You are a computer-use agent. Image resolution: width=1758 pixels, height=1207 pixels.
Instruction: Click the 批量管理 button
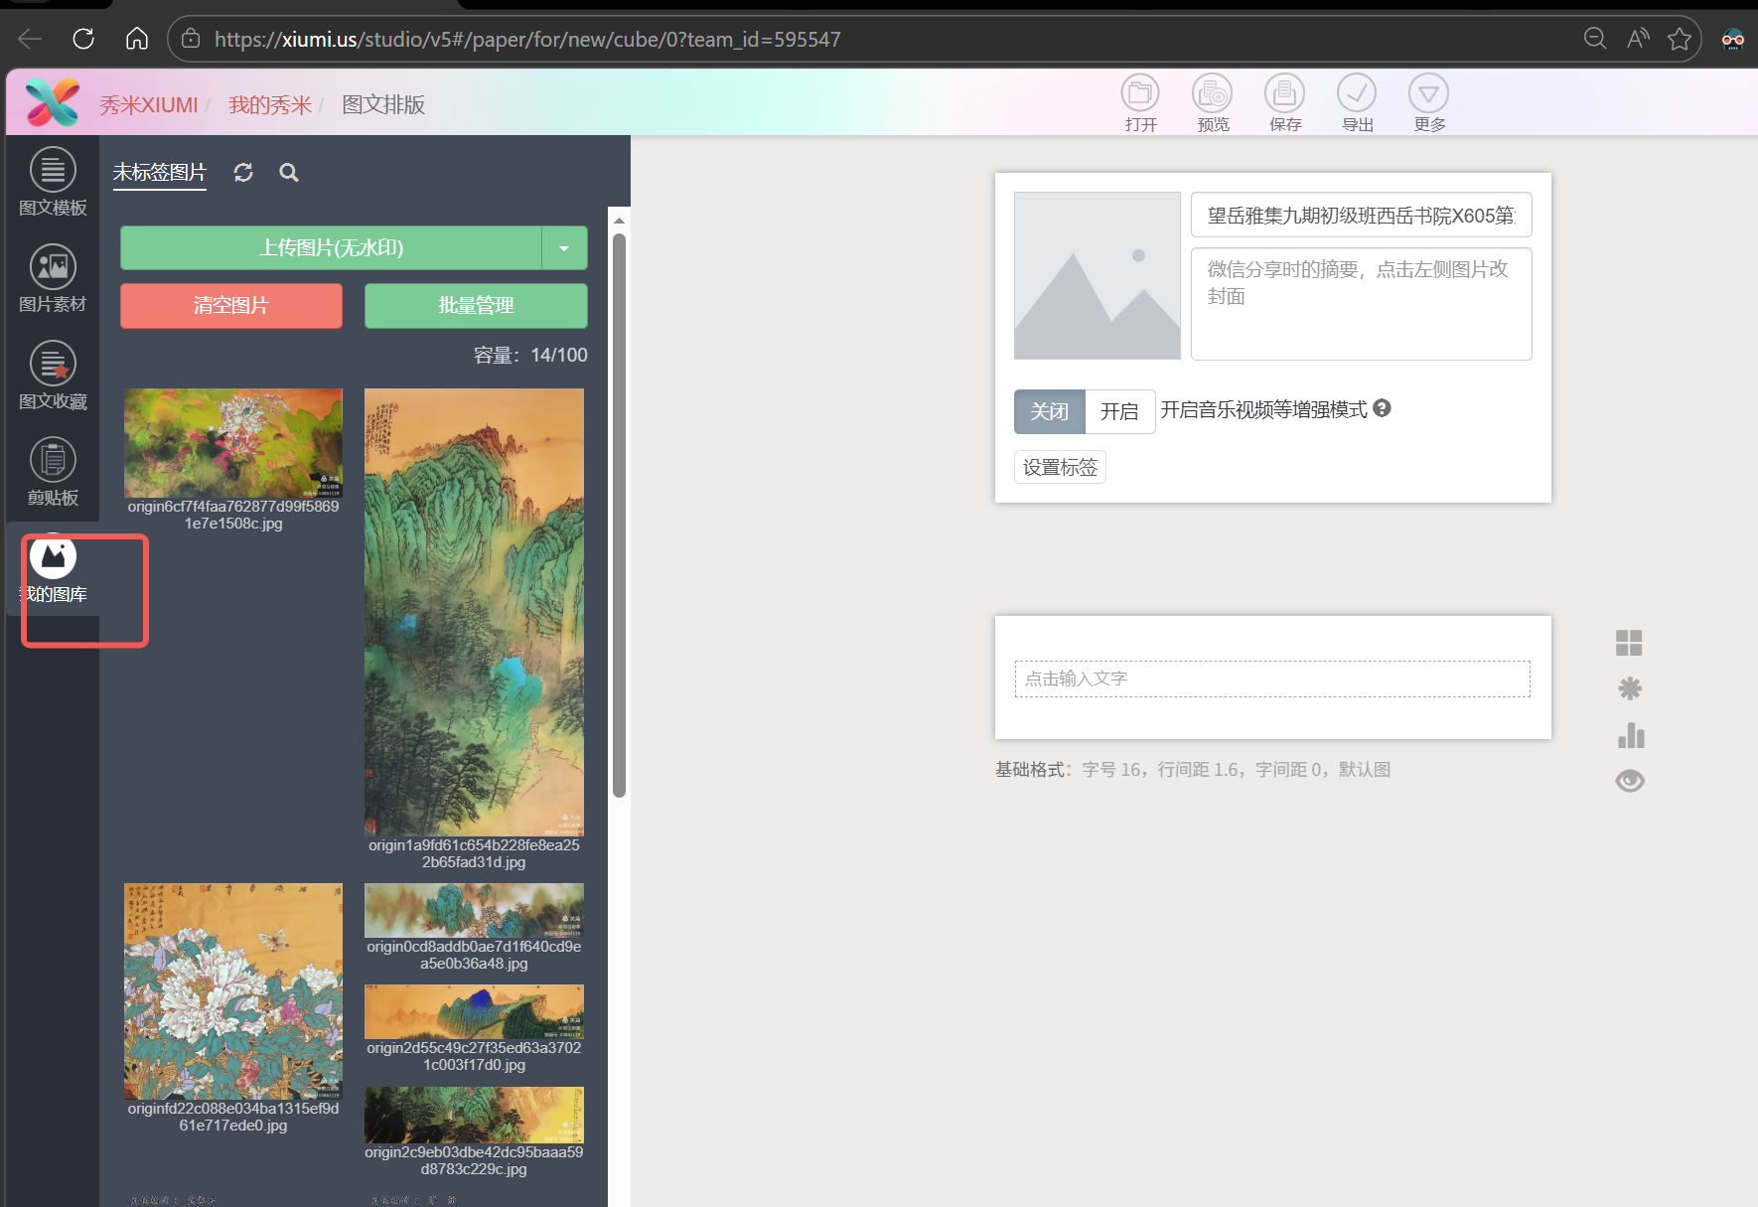coord(476,306)
